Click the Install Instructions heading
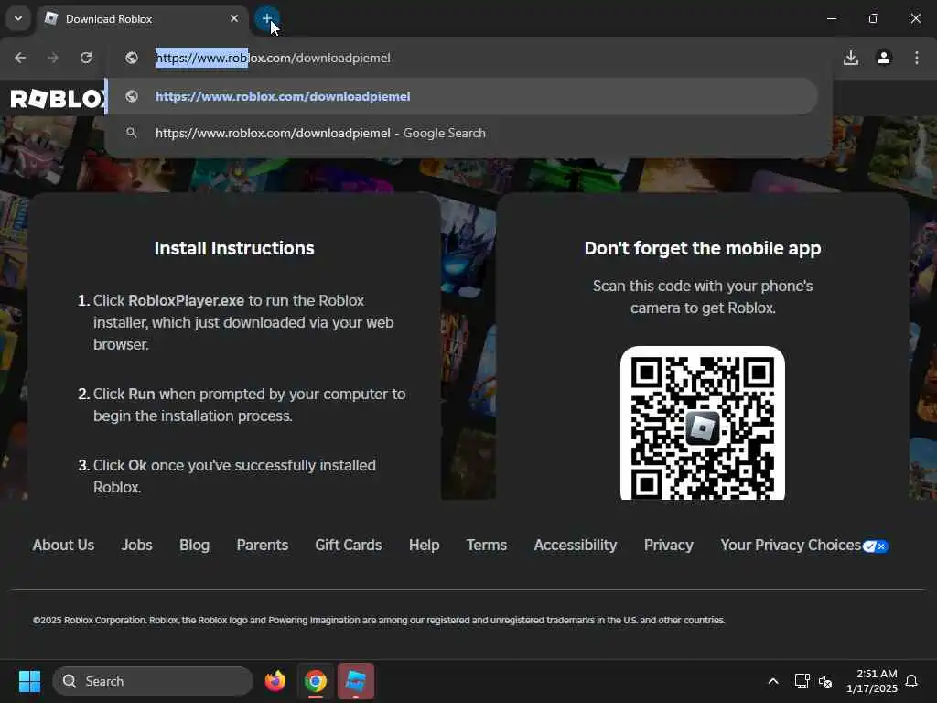 pyautogui.click(x=234, y=248)
